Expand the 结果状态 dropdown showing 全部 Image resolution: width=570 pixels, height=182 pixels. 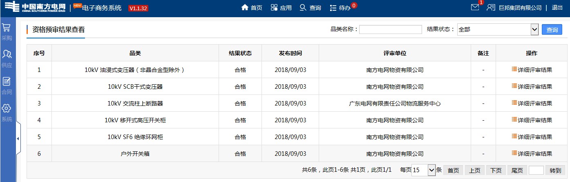tap(498, 29)
